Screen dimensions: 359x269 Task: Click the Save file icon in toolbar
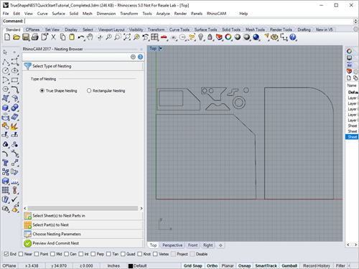[x=26, y=37]
